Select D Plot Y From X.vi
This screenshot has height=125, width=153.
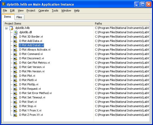click(x=30, y=110)
